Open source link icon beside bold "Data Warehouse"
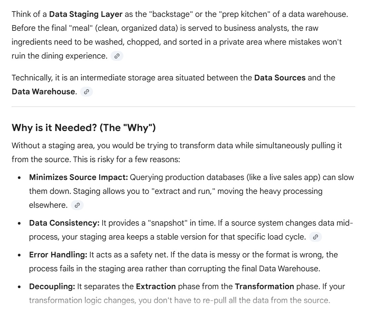 (86, 92)
